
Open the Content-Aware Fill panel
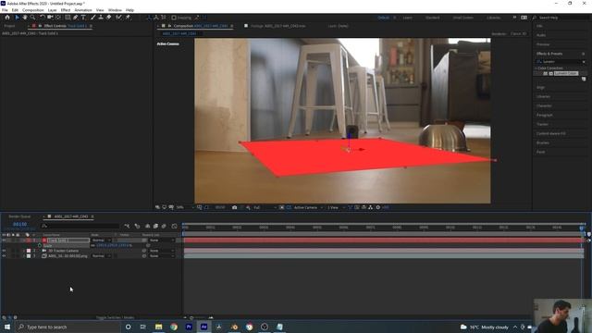[551, 133]
